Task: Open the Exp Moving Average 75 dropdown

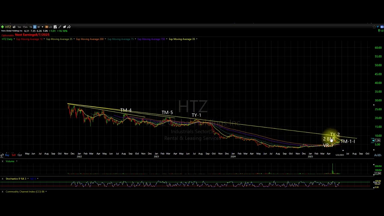Action: (135, 39)
